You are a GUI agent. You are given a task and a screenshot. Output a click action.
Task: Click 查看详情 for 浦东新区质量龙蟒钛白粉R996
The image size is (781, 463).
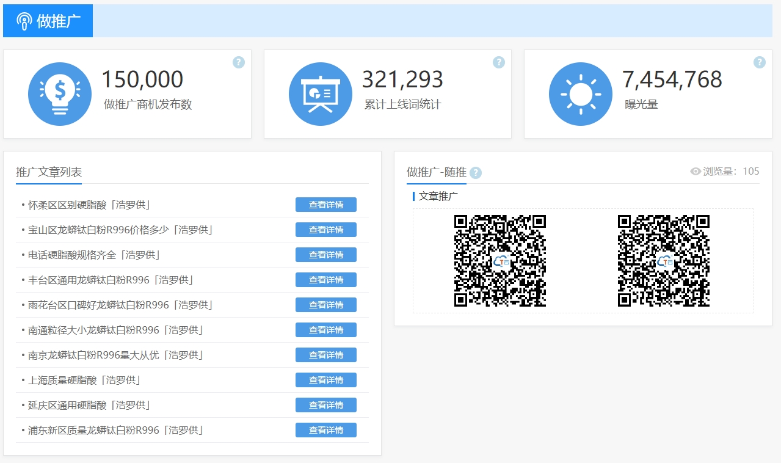pyautogui.click(x=325, y=430)
